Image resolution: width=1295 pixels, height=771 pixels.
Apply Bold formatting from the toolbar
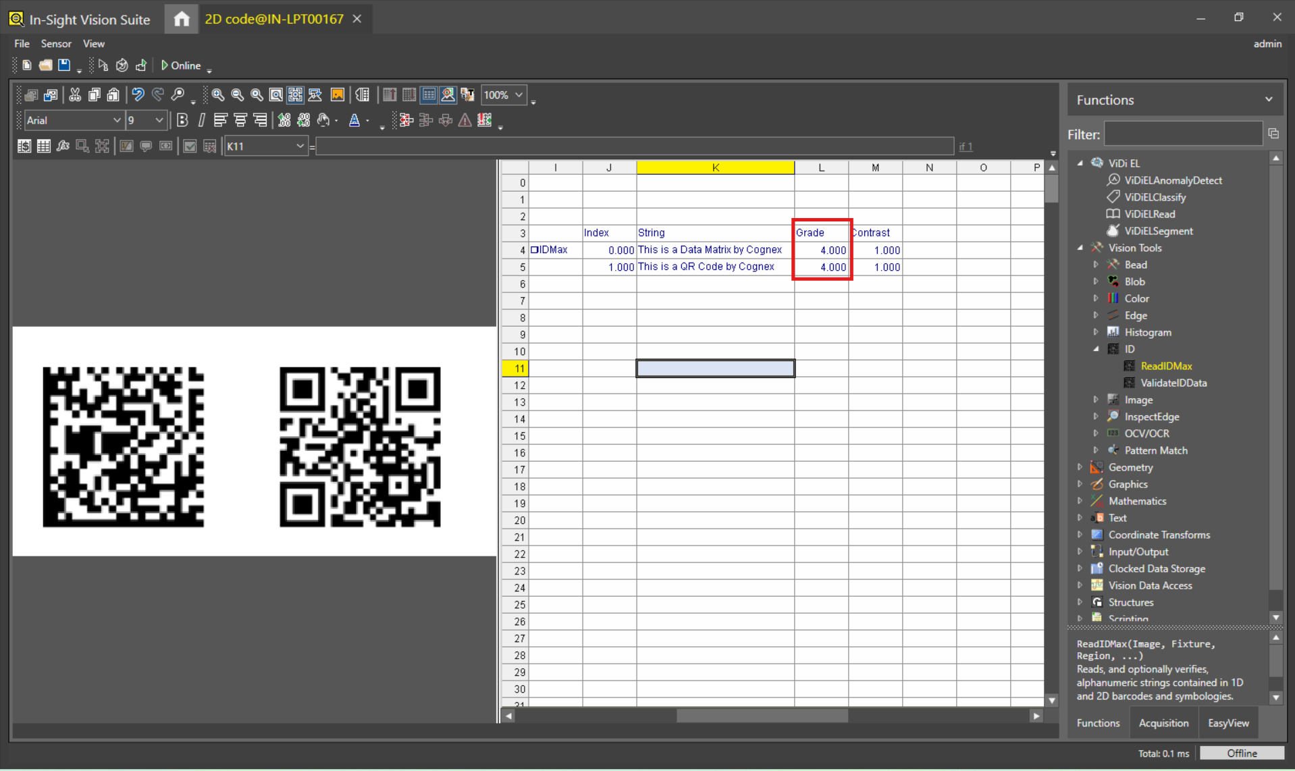coord(183,120)
